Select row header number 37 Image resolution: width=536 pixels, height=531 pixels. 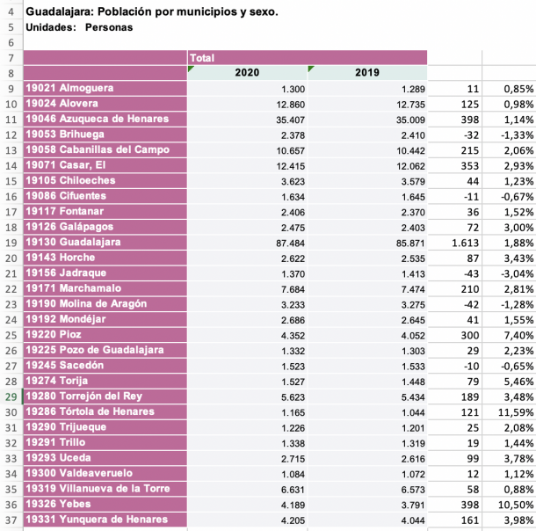pos(11,520)
